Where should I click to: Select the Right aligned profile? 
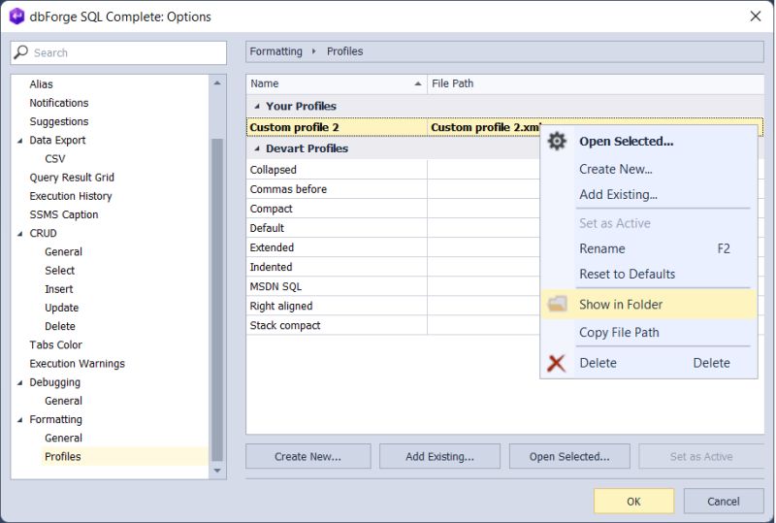(x=337, y=306)
